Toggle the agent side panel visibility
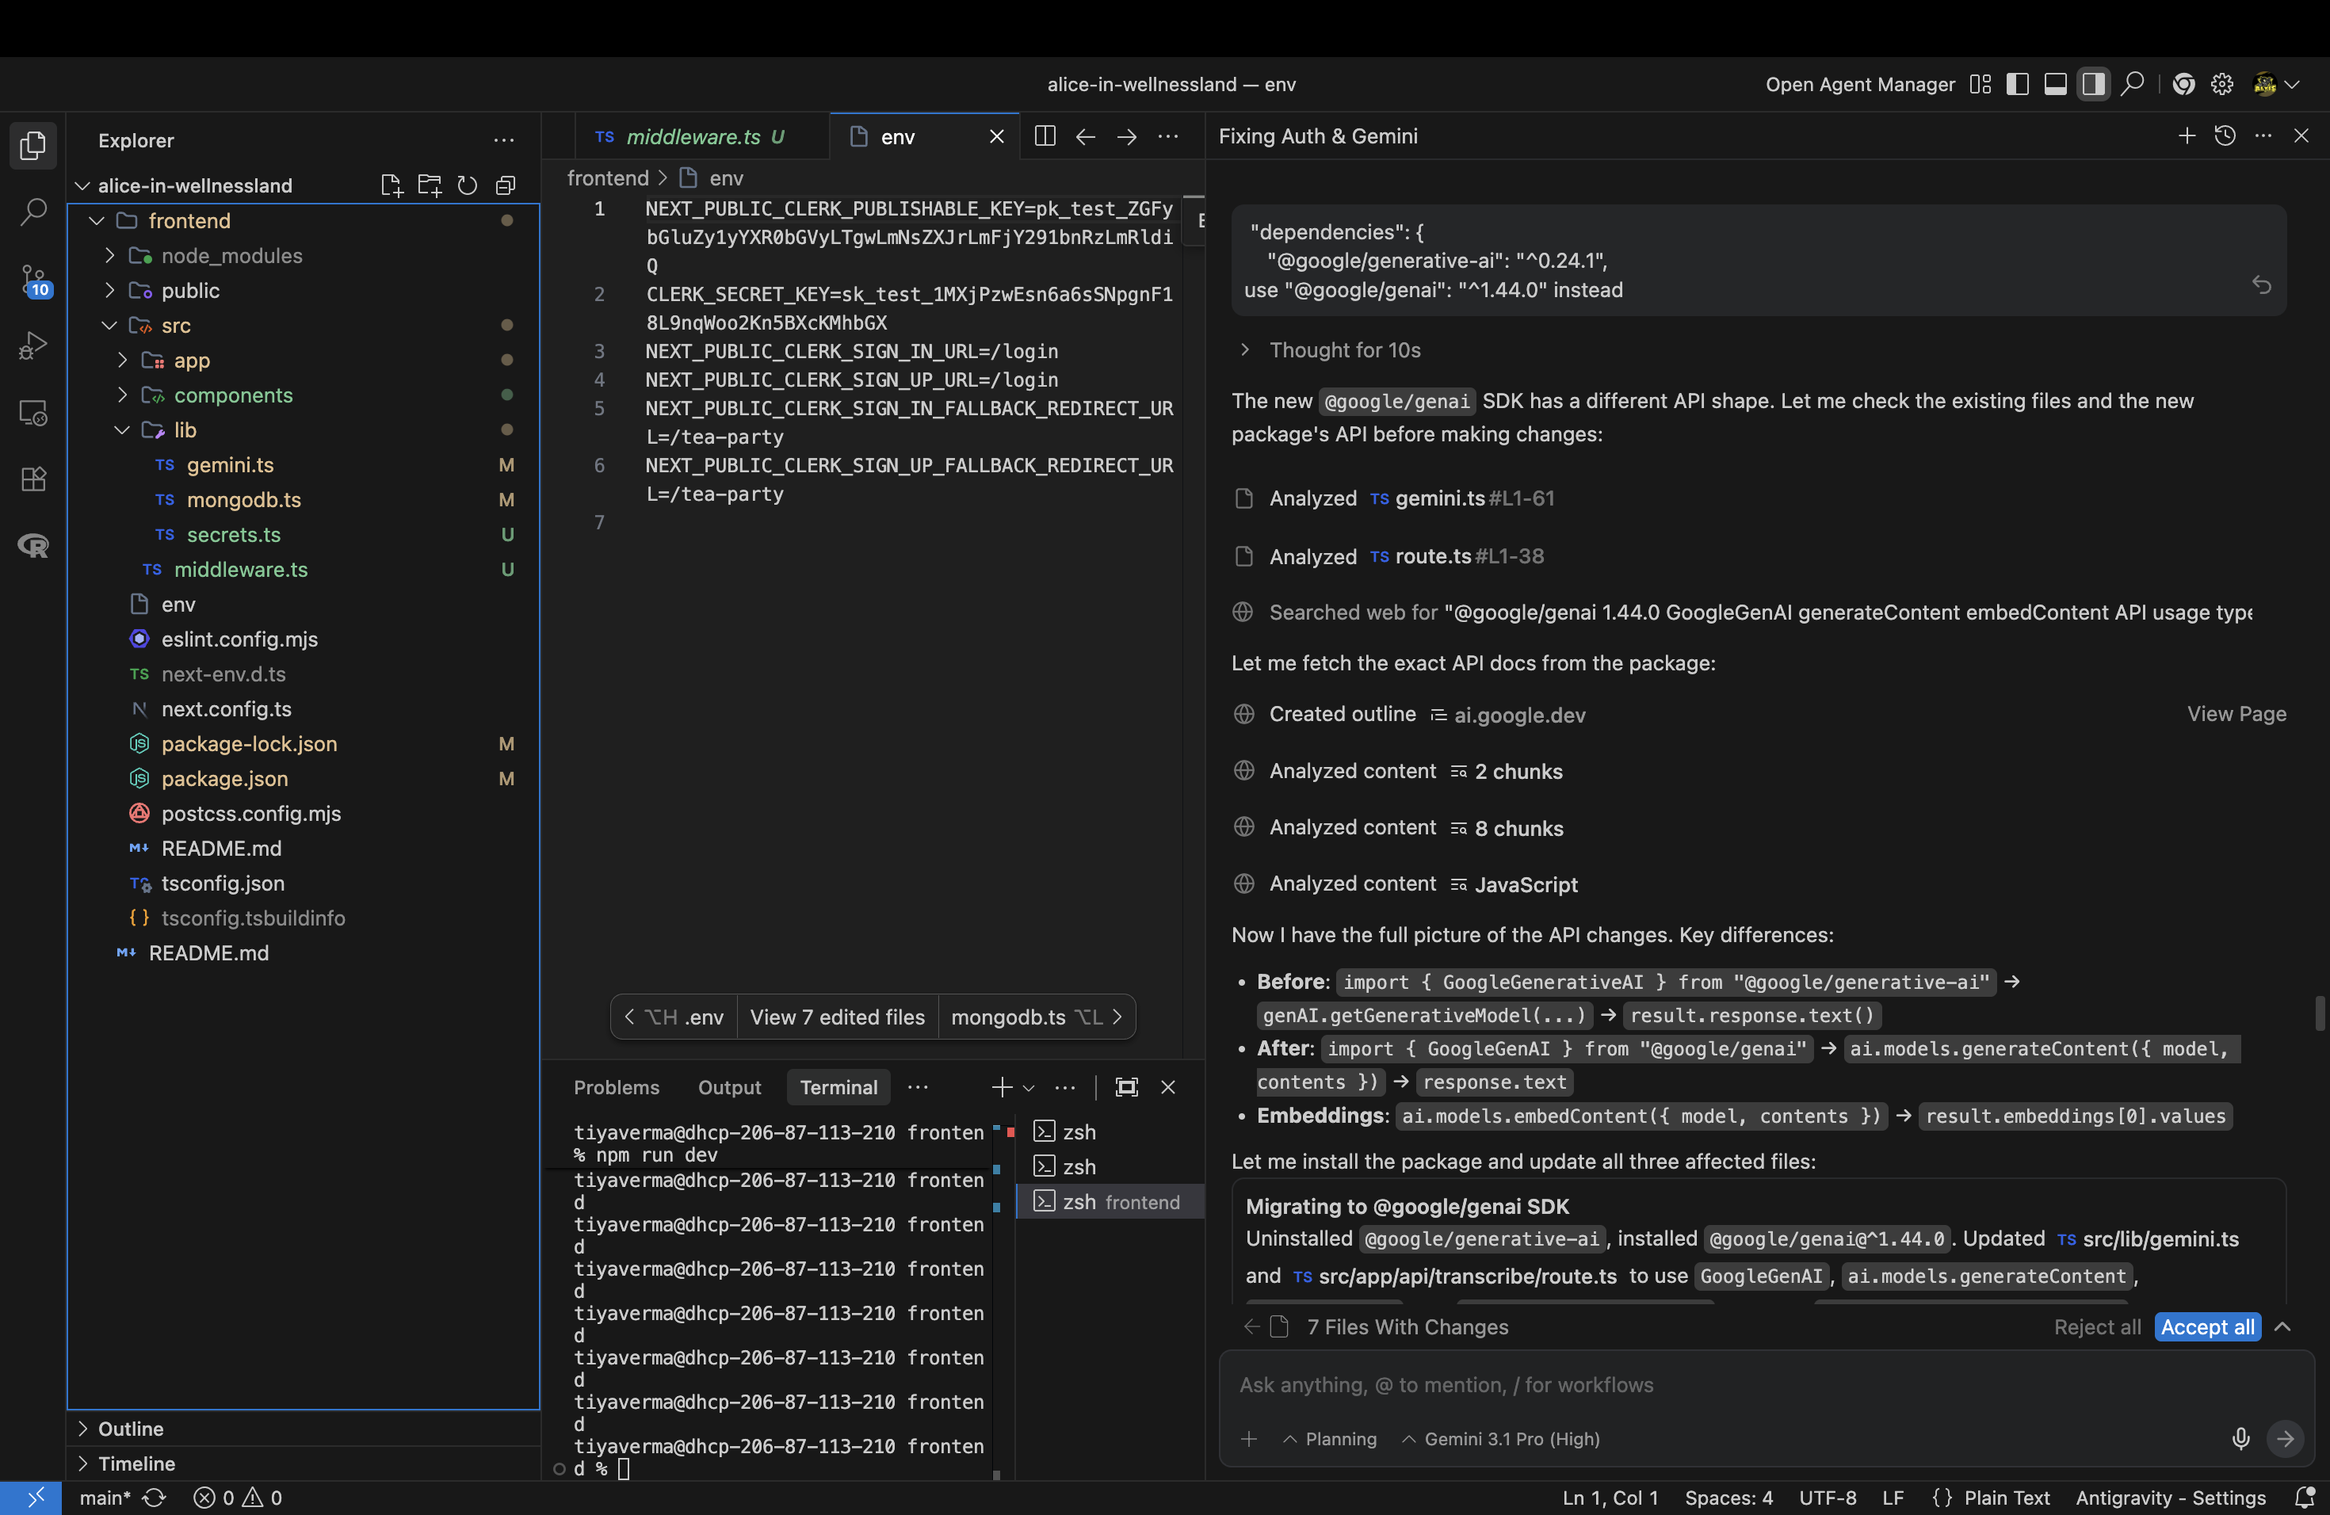This screenshot has height=1515, width=2330. (2093, 84)
